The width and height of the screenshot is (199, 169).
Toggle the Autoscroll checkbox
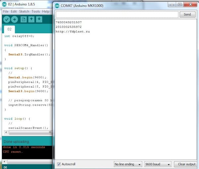[x=59, y=164]
